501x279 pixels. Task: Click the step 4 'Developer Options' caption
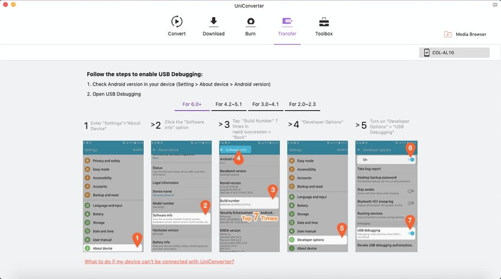click(x=322, y=122)
